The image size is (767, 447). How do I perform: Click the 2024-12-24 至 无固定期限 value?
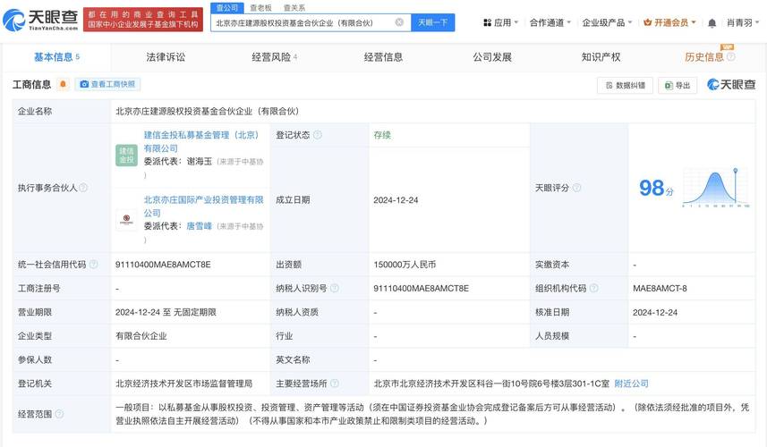[166, 312]
